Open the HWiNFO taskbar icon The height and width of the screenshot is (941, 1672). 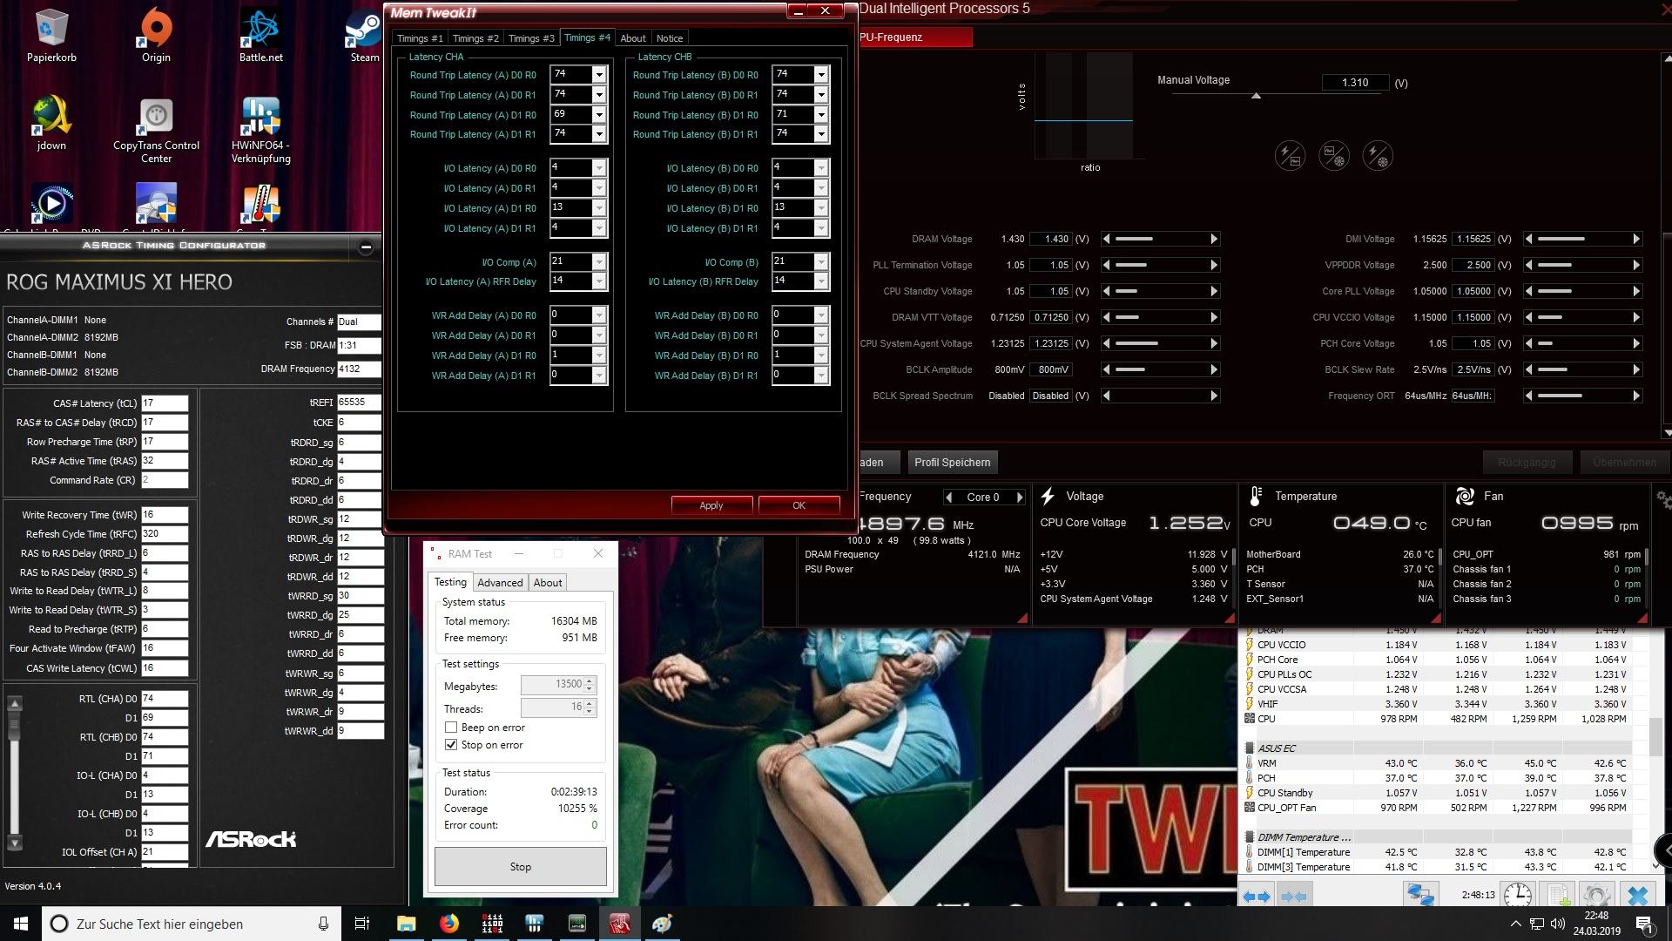[535, 924]
